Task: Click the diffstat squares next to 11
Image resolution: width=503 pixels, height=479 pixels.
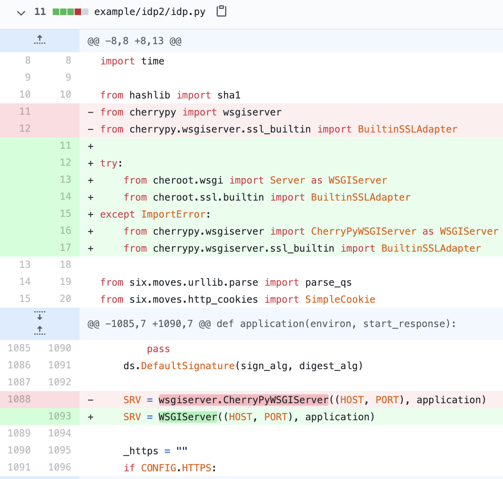Action: click(71, 12)
